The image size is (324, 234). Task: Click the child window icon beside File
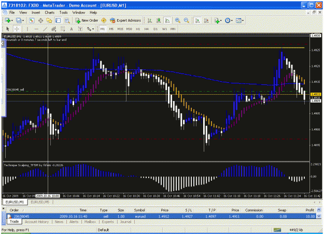pyautogui.click(x=5, y=12)
